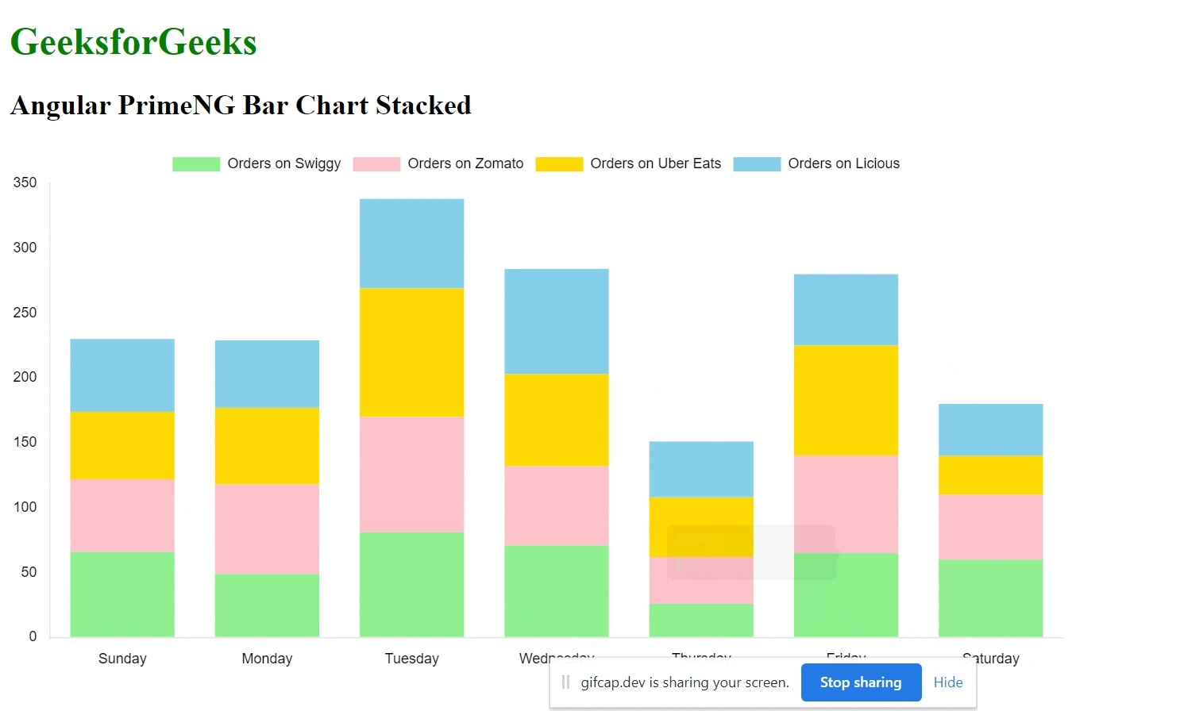Hide the Orders on Licious legend label
This screenshot has width=1180, height=711.
pos(843,163)
